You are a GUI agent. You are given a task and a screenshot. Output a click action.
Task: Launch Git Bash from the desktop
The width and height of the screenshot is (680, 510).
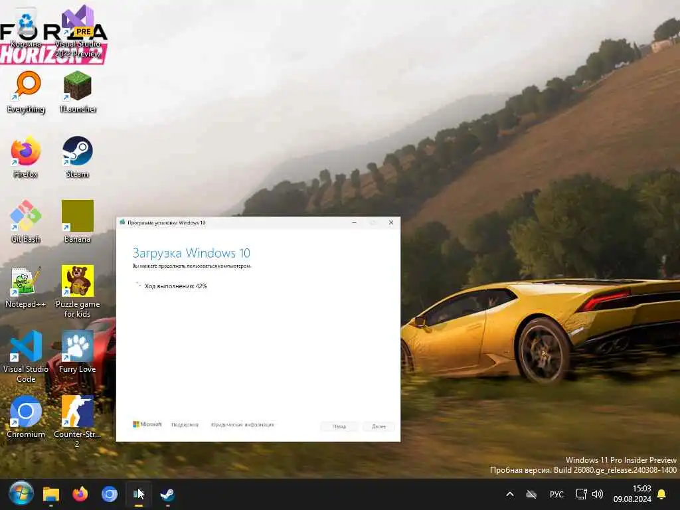coord(26,222)
